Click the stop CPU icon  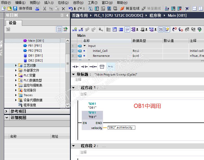click(x=180, y=8)
